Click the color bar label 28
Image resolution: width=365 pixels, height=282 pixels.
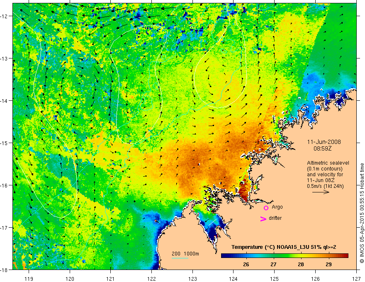pyautogui.click(x=301, y=265)
